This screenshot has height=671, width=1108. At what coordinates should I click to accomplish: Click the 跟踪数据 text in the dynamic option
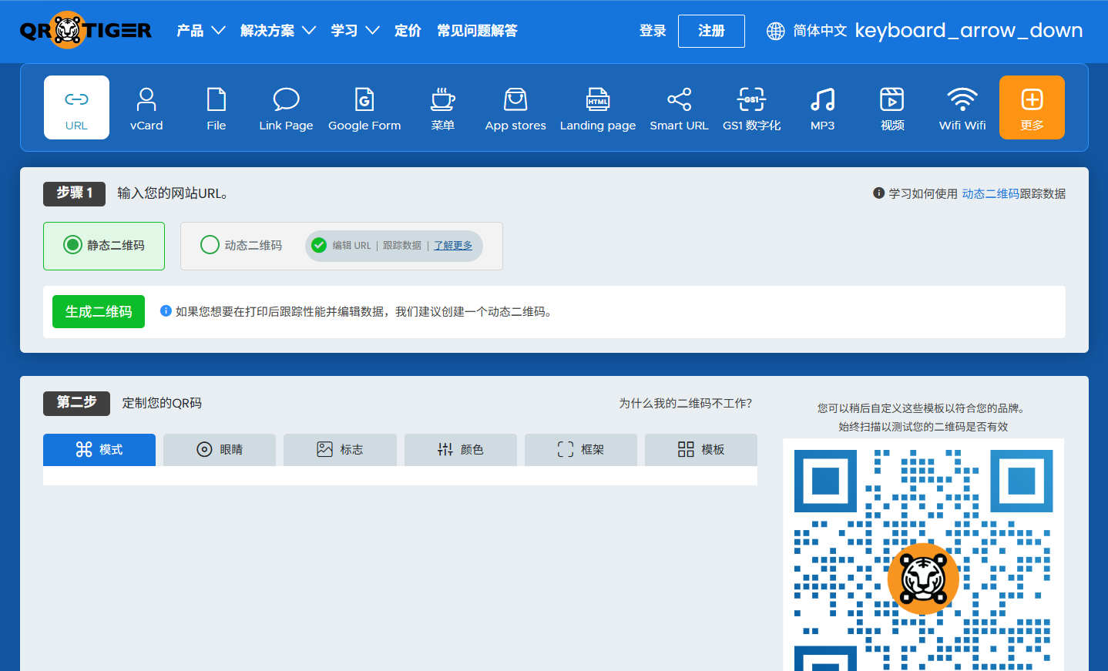point(402,246)
